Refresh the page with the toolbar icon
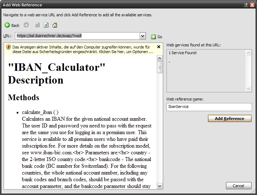The height and width of the screenshot is (195, 257). click(46, 25)
